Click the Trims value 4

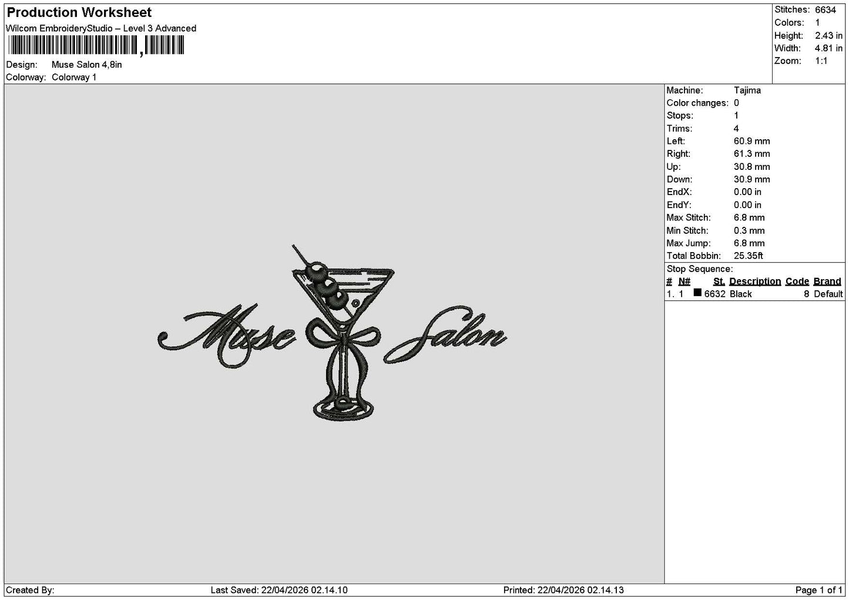[x=736, y=129]
